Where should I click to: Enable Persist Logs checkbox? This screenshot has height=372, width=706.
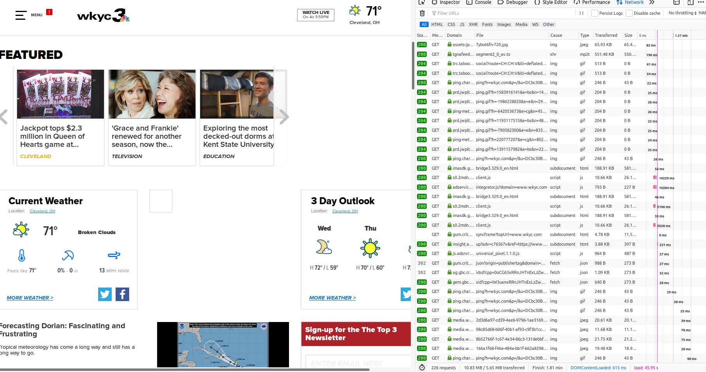[x=594, y=13]
